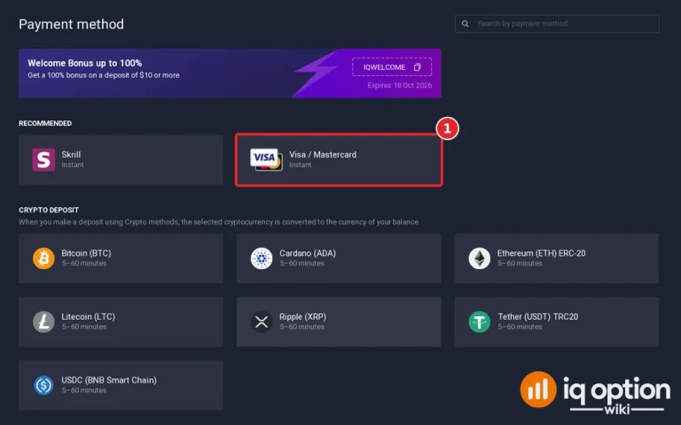Click the Bitcoin coin icon

point(43,259)
